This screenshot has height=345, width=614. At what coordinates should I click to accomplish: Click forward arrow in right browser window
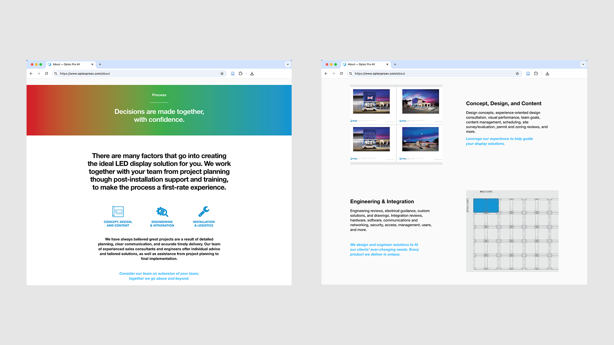tap(334, 73)
